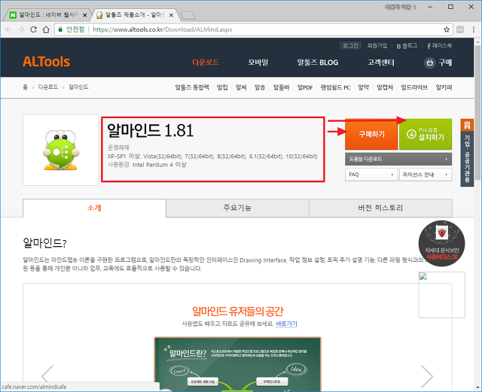Open the 알툴즈 BLOG menu
The height and width of the screenshot is (392, 482).
(318, 62)
